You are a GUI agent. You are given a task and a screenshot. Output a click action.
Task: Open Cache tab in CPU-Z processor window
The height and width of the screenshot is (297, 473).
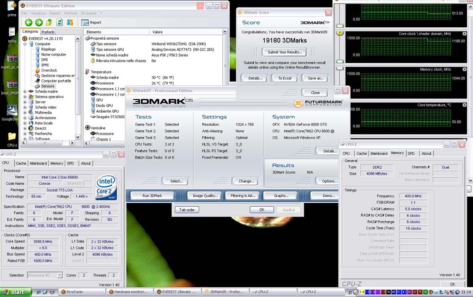[x=21, y=164]
